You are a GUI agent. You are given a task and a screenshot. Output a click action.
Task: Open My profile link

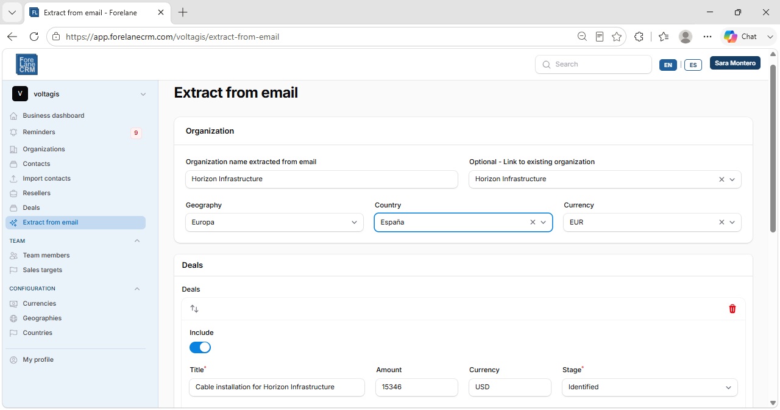38,359
